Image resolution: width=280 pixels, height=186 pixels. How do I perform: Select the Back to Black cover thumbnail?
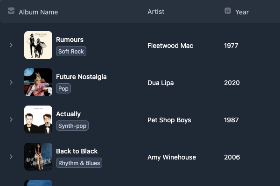[38, 157]
